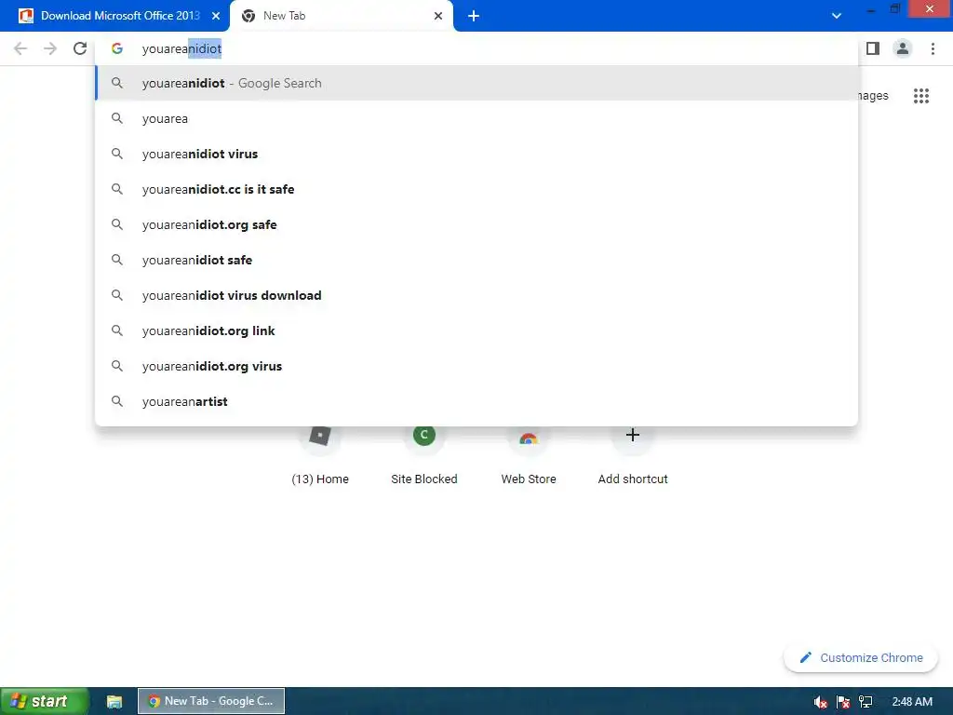Open the Google apps grid icon
This screenshot has width=953, height=715.
921,96
